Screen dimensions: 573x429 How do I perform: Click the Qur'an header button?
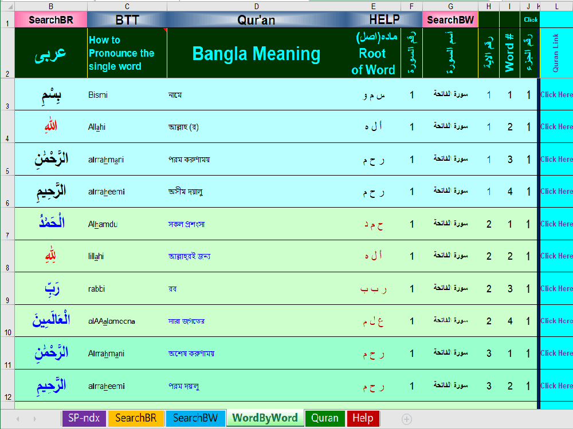(256, 19)
